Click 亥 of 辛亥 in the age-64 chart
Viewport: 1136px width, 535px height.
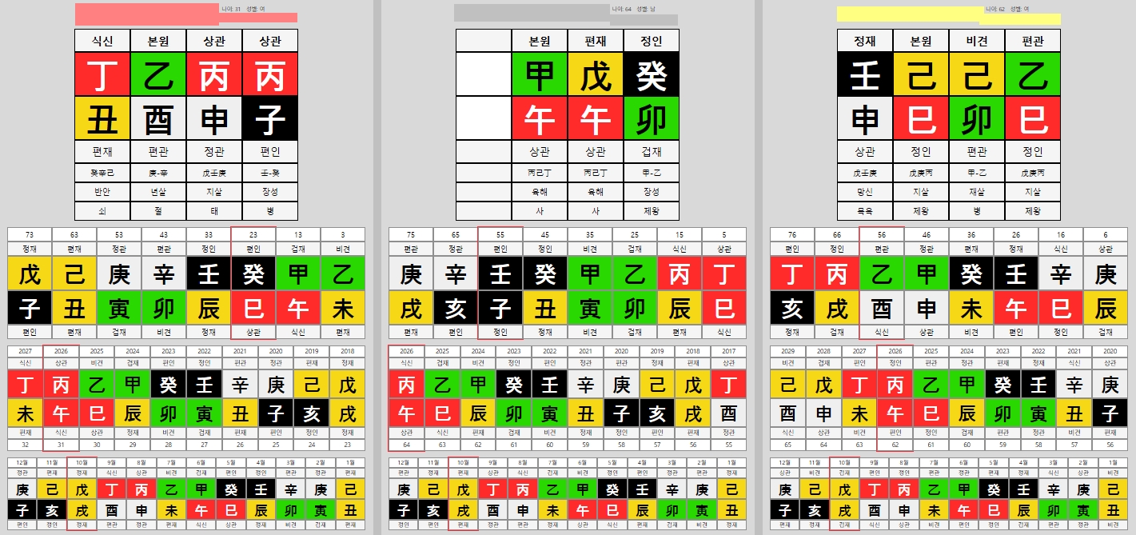click(456, 308)
